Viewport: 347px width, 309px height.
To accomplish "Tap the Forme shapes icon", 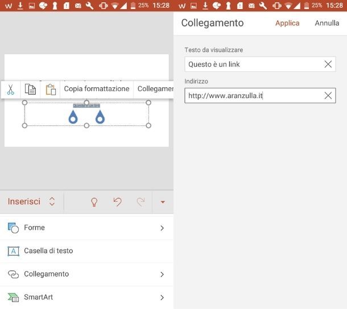I will click(13, 228).
